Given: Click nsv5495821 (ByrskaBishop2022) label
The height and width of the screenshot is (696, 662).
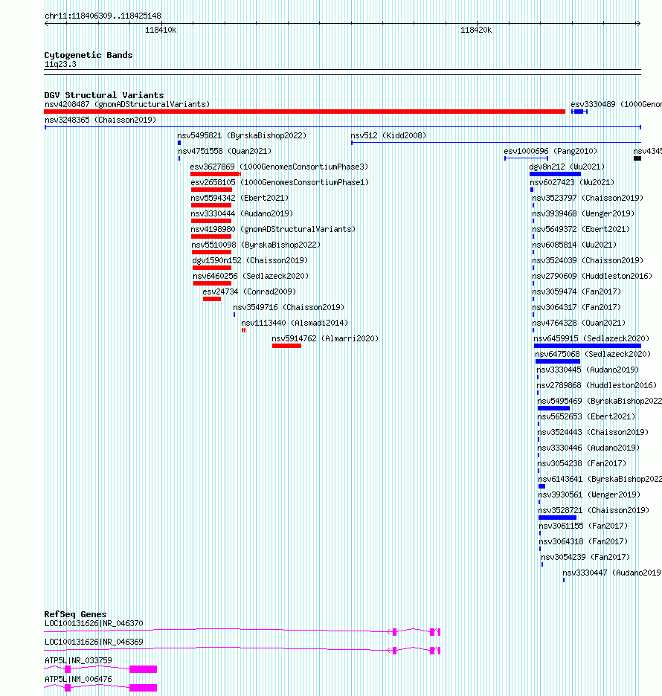Looking at the screenshot, I should point(242,135).
